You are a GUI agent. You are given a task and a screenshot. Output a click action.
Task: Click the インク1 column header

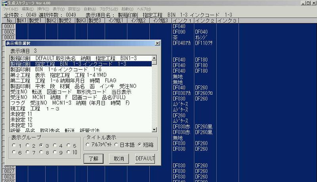click(x=183, y=21)
